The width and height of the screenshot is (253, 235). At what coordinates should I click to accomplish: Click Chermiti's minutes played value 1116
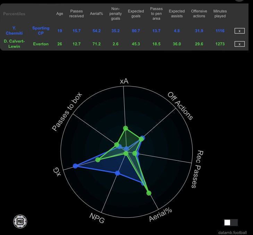click(220, 31)
